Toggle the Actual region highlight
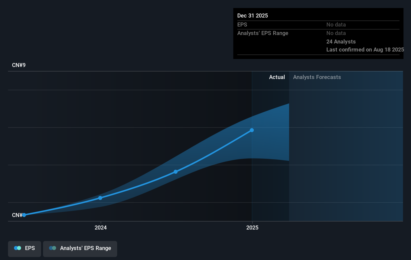This screenshot has height=260, width=411. pyautogui.click(x=277, y=77)
